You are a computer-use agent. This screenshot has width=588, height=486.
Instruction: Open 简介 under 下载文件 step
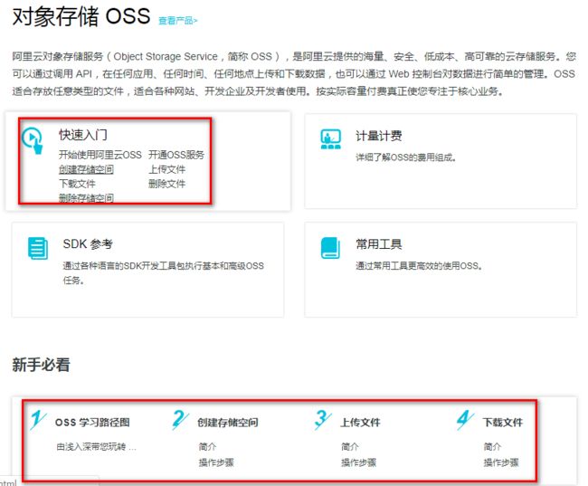tap(492, 446)
